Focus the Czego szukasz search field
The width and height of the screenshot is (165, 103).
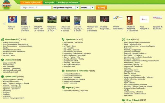tap(36, 7)
